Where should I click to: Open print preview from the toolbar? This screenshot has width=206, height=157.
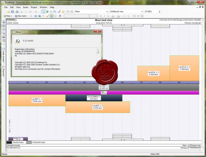(x=21, y=12)
